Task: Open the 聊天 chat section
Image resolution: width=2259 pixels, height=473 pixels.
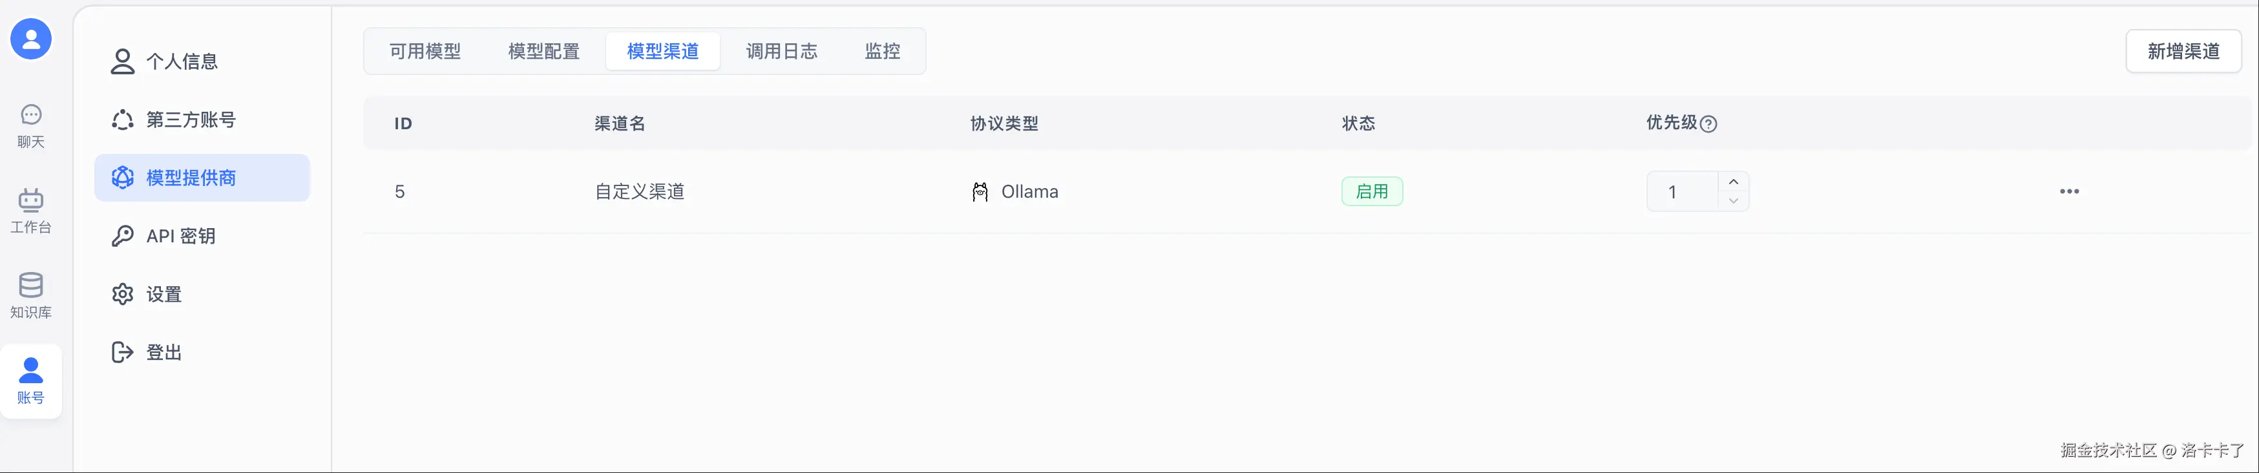Action: pos(31,125)
